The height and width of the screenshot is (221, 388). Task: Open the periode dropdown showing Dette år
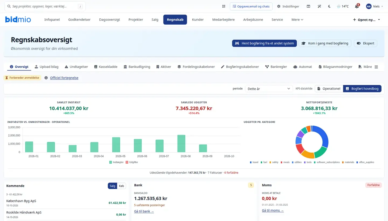pos(269,89)
